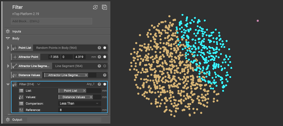Select Random Points in Body (964) value
Viewport: 283px width, 126px height.
pos(56,48)
